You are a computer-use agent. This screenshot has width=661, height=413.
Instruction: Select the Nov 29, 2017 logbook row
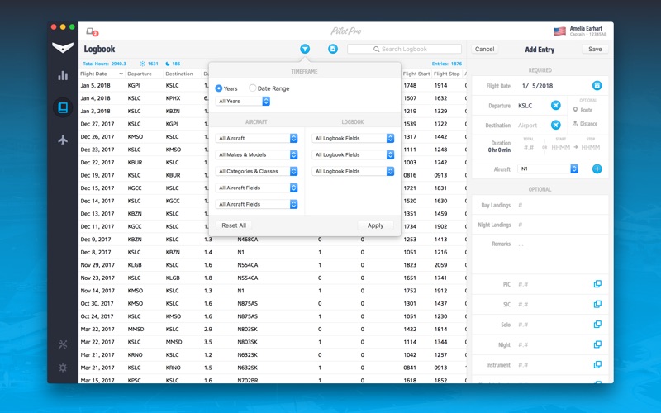pyautogui.click(x=273, y=265)
